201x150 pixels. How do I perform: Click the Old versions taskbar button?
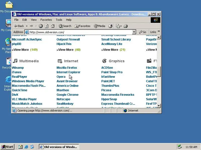pos(59,147)
